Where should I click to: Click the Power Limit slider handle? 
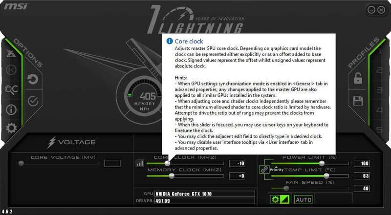[322, 163]
